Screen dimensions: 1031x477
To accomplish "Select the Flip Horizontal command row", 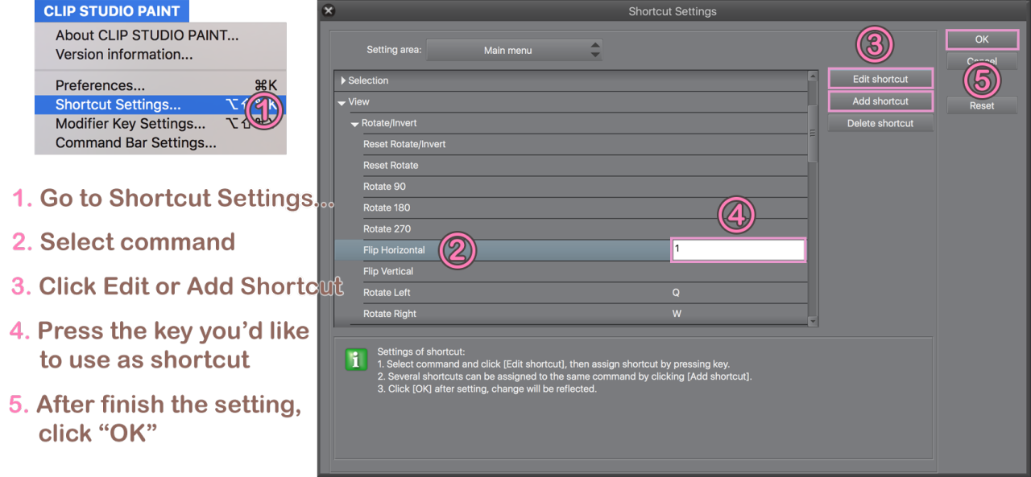I will [x=571, y=250].
